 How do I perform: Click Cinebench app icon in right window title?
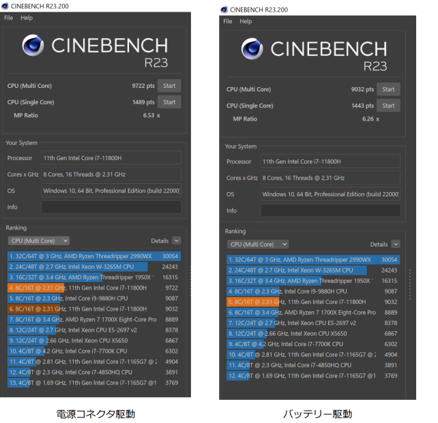pos(224,10)
